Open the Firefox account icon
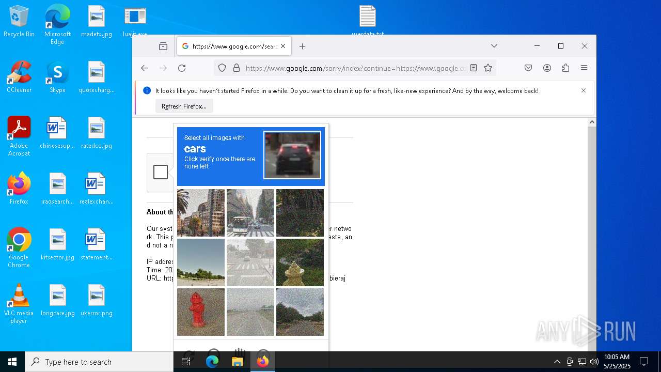 (x=547, y=68)
